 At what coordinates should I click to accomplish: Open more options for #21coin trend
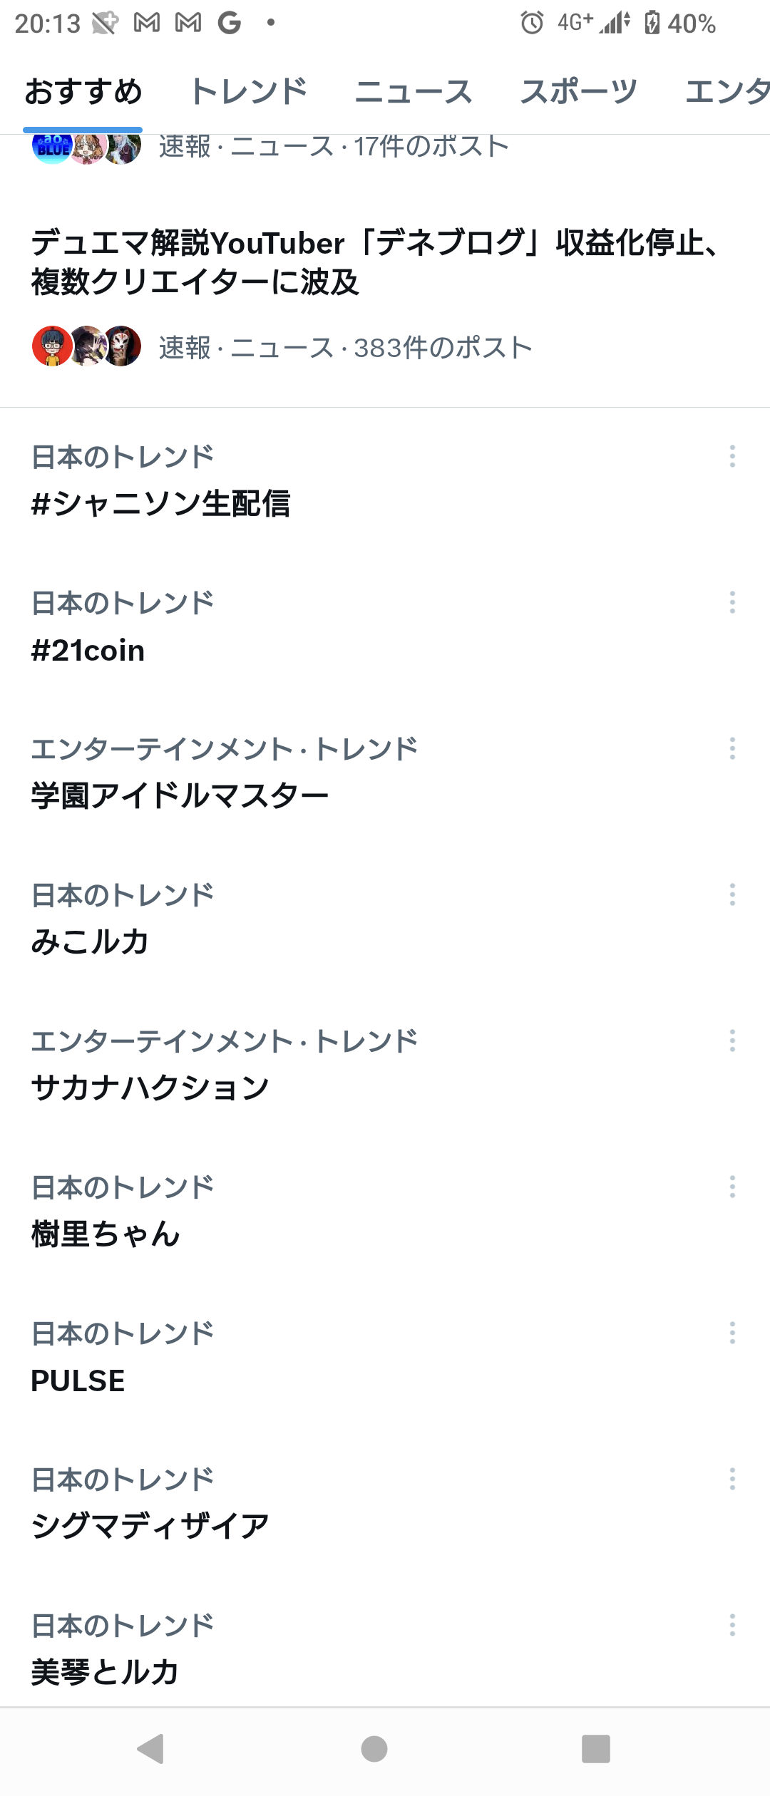tap(732, 602)
